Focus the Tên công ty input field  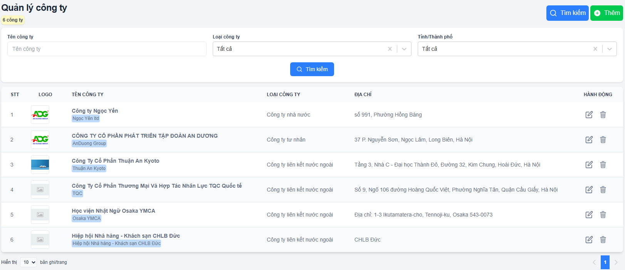(107, 49)
